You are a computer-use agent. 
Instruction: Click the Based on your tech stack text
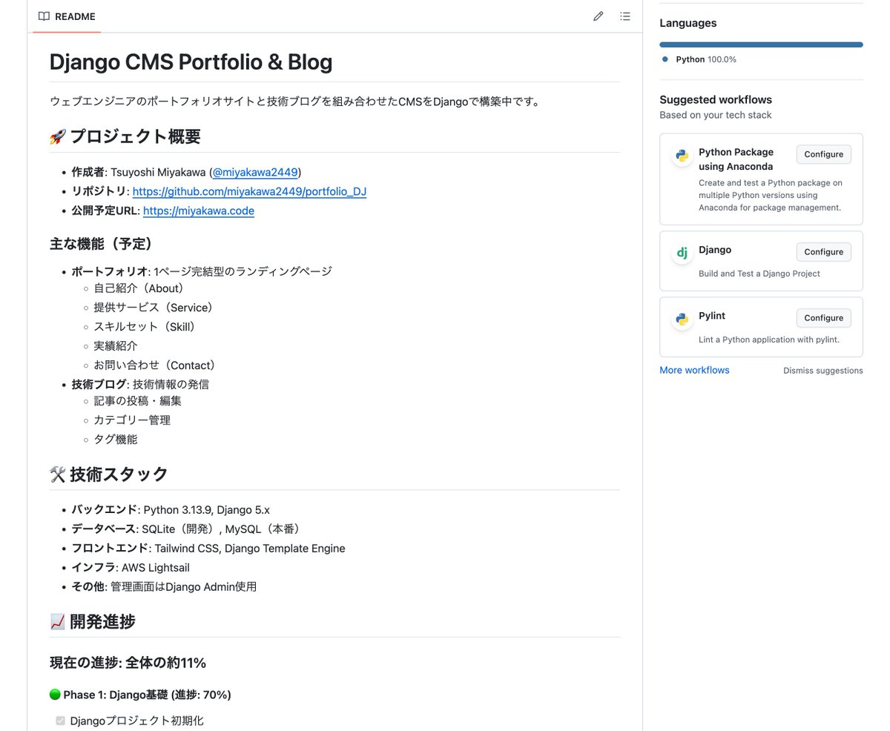(x=716, y=115)
